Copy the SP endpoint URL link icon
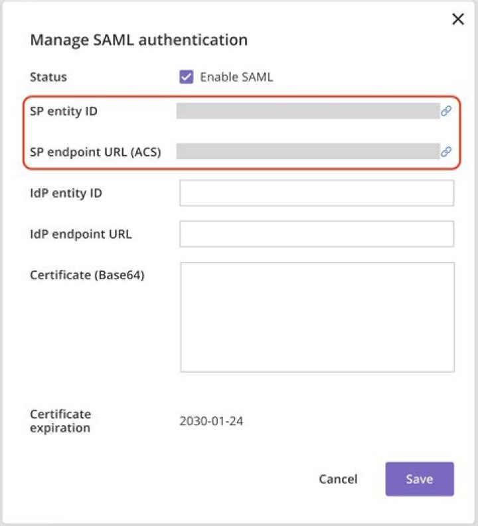Viewport: 478px width, 526px height. (446, 152)
